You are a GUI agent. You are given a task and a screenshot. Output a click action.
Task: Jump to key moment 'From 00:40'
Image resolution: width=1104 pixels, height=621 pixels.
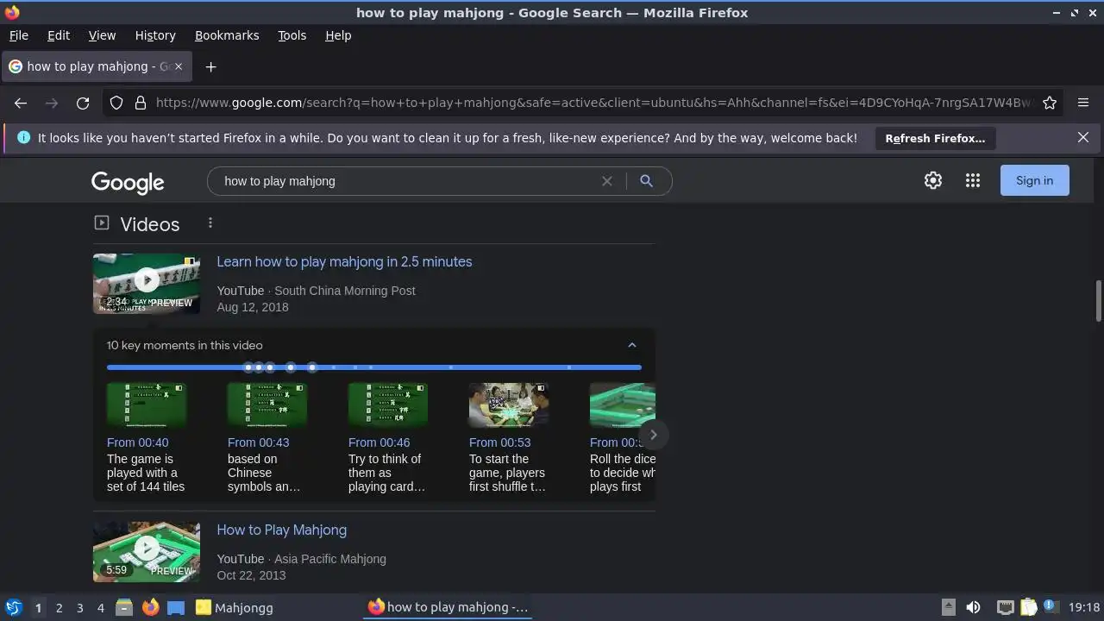pos(138,442)
